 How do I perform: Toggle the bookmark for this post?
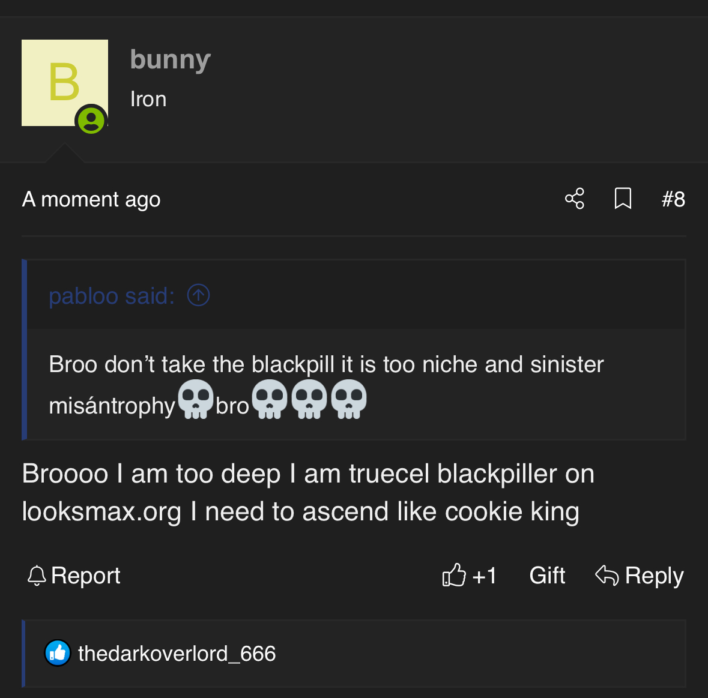(x=623, y=199)
